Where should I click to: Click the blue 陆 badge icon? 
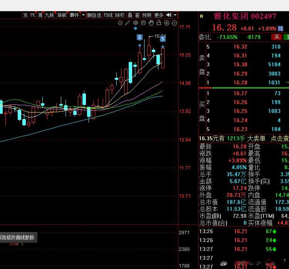pos(281,29)
